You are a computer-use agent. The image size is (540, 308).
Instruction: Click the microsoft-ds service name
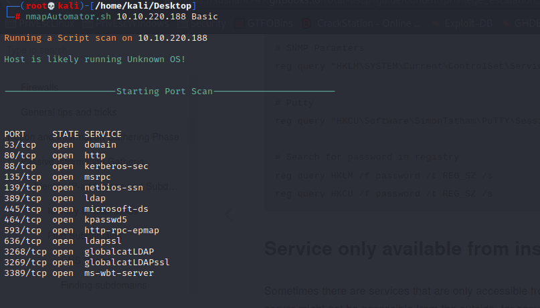116,209
